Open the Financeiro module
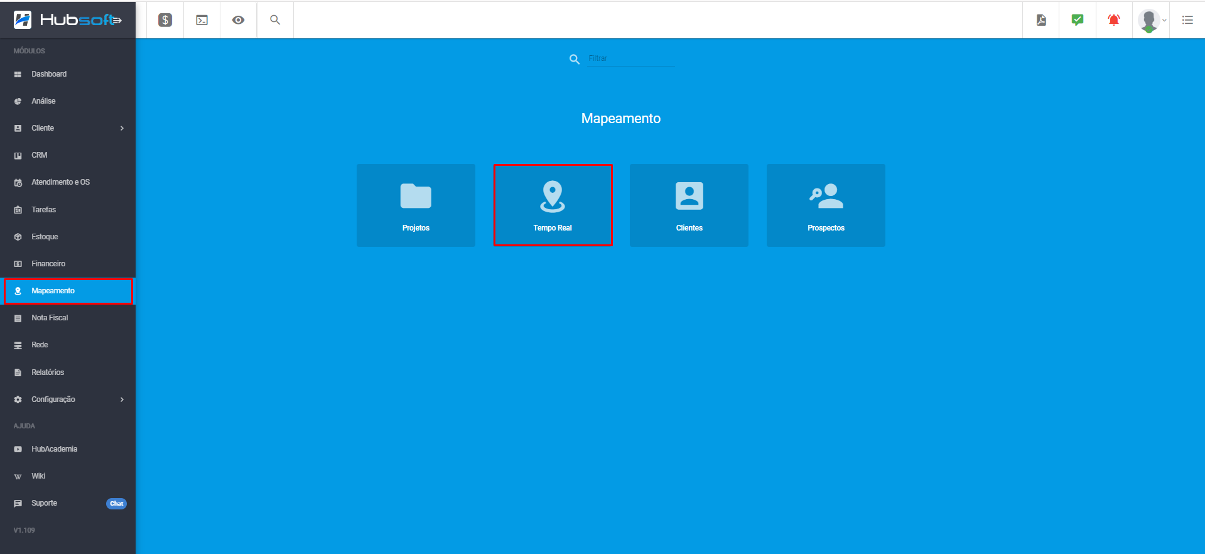 tap(68, 264)
